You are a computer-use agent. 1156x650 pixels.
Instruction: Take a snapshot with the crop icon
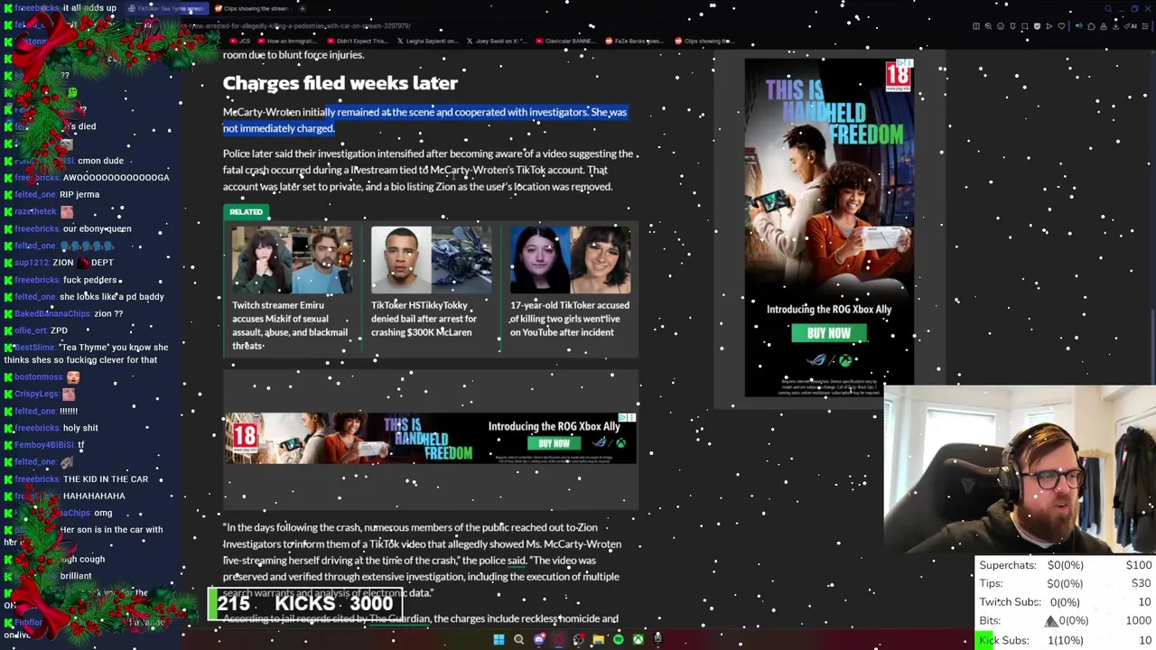point(1025,26)
